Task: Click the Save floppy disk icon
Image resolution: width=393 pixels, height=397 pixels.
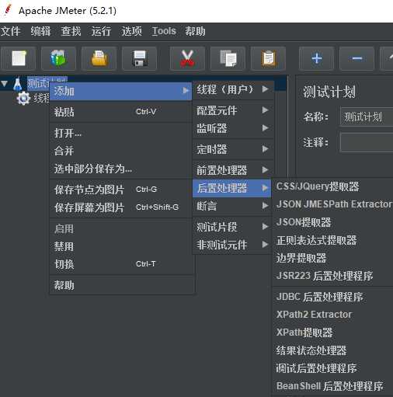Action: coord(140,58)
